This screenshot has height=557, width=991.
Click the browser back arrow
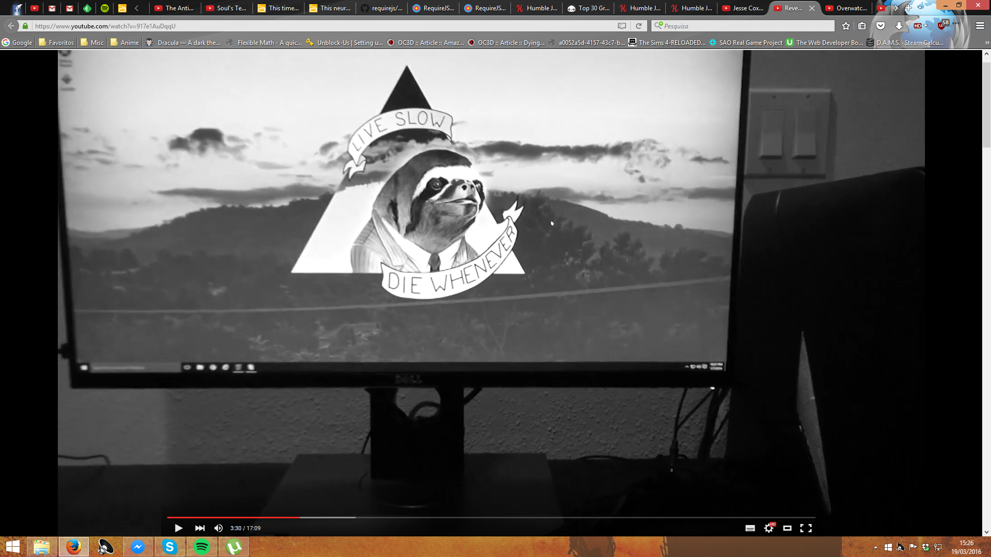tap(11, 26)
